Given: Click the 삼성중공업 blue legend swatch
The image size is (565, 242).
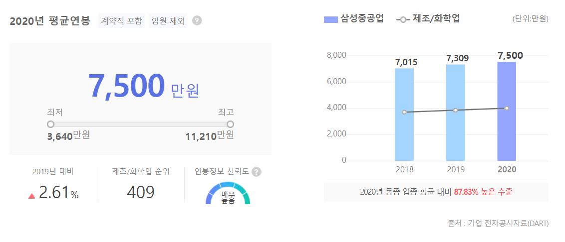Looking at the screenshot, I should coord(330,19).
